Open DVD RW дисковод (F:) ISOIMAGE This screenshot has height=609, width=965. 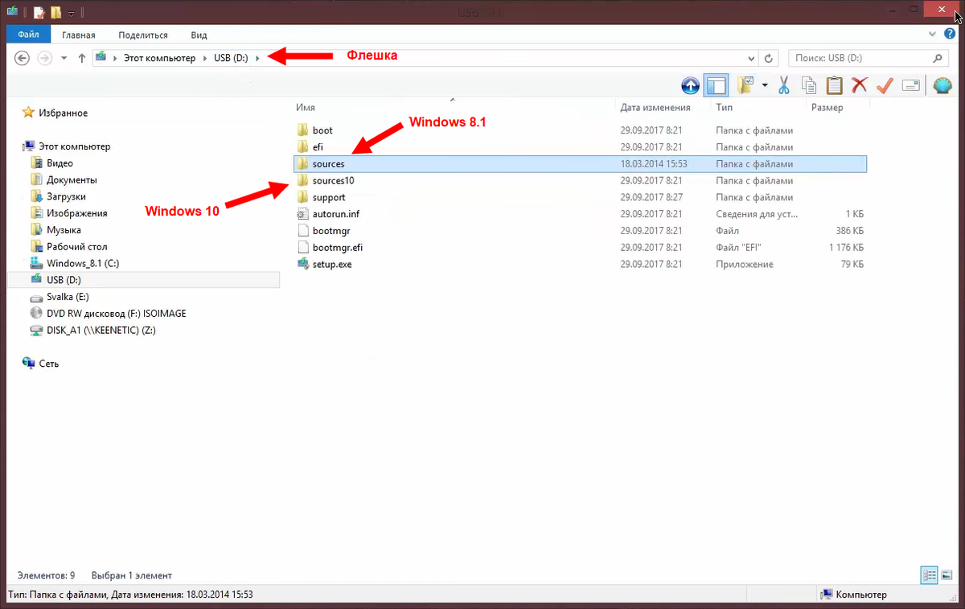coord(116,313)
